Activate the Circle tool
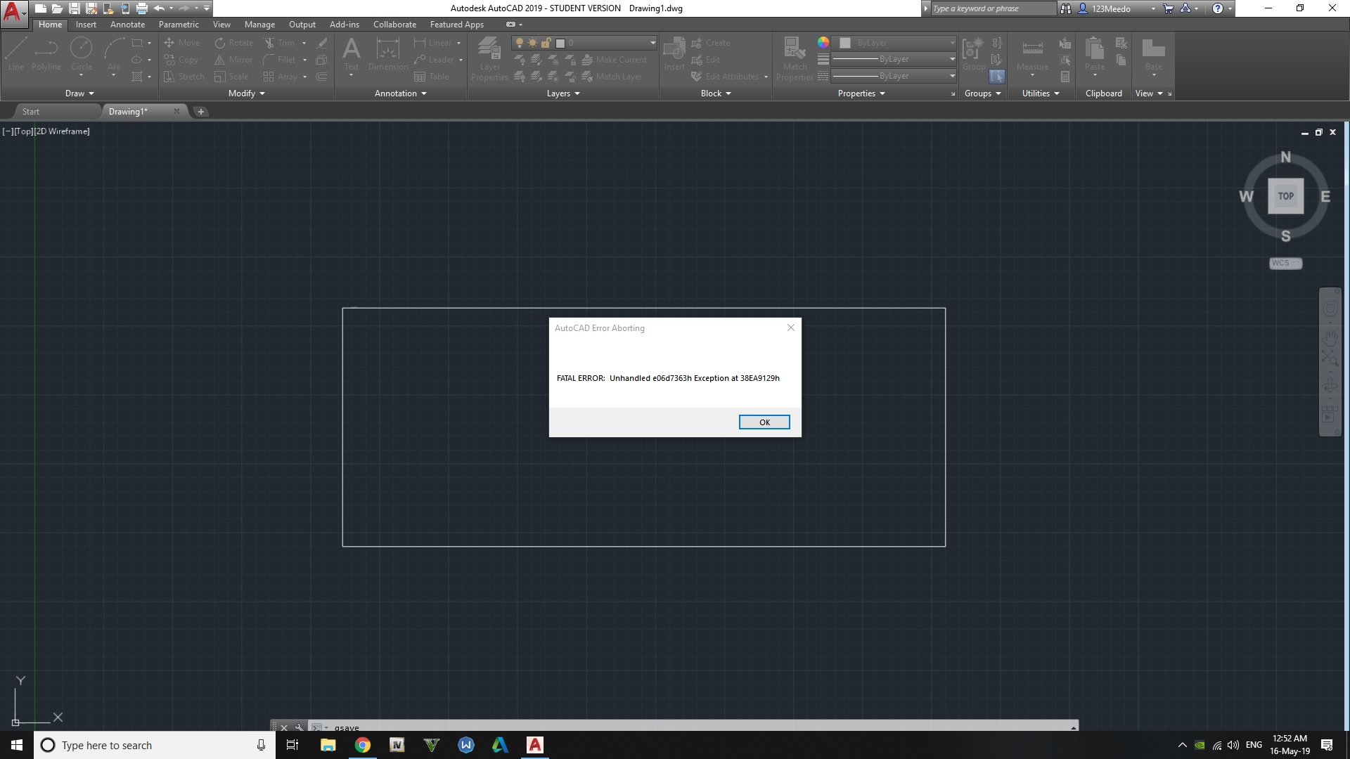 tap(82, 49)
